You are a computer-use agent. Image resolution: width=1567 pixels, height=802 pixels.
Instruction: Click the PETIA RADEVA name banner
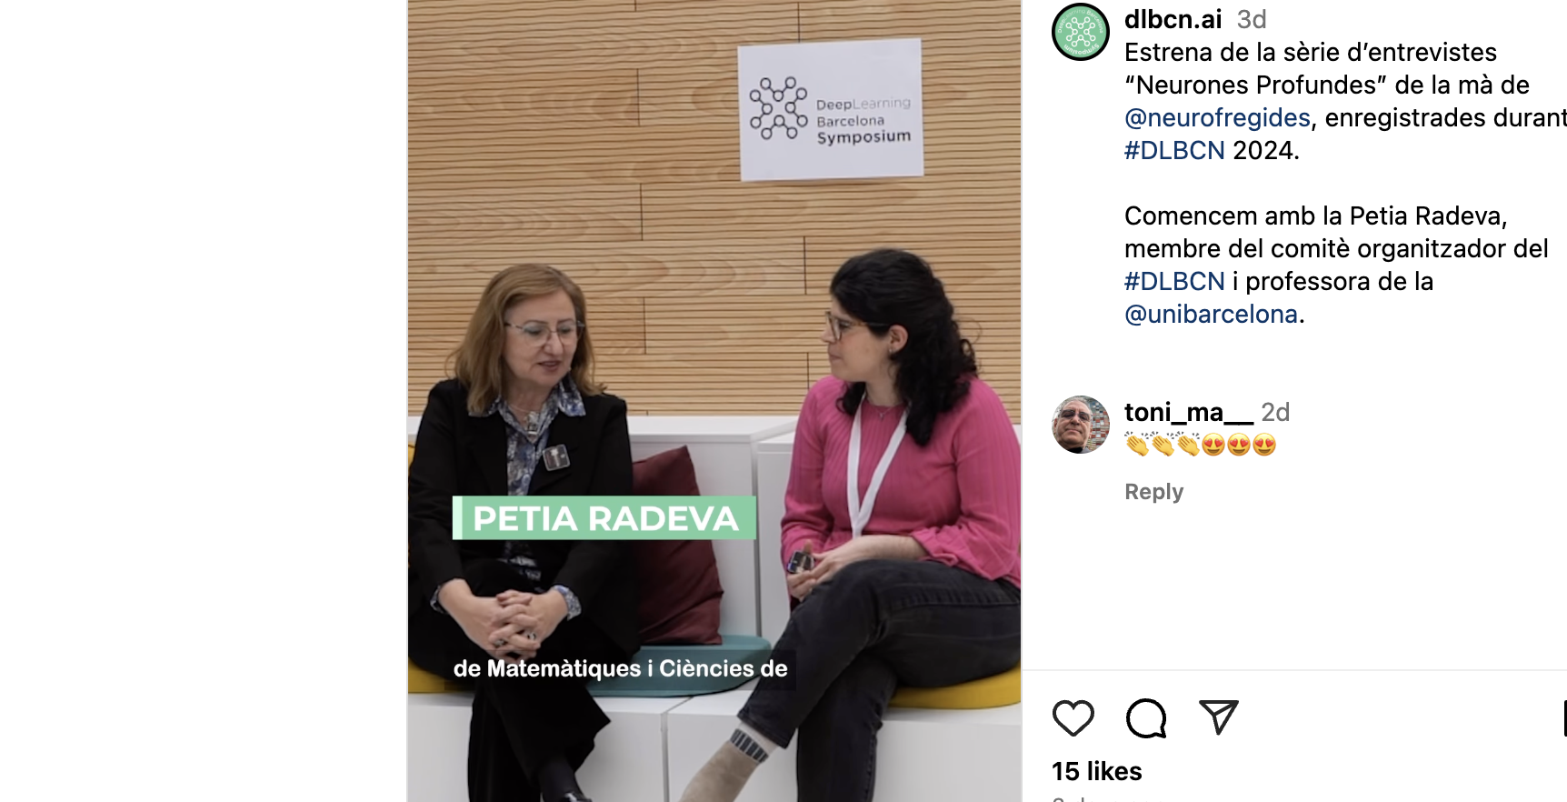pyautogui.click(x=604, y=518)
